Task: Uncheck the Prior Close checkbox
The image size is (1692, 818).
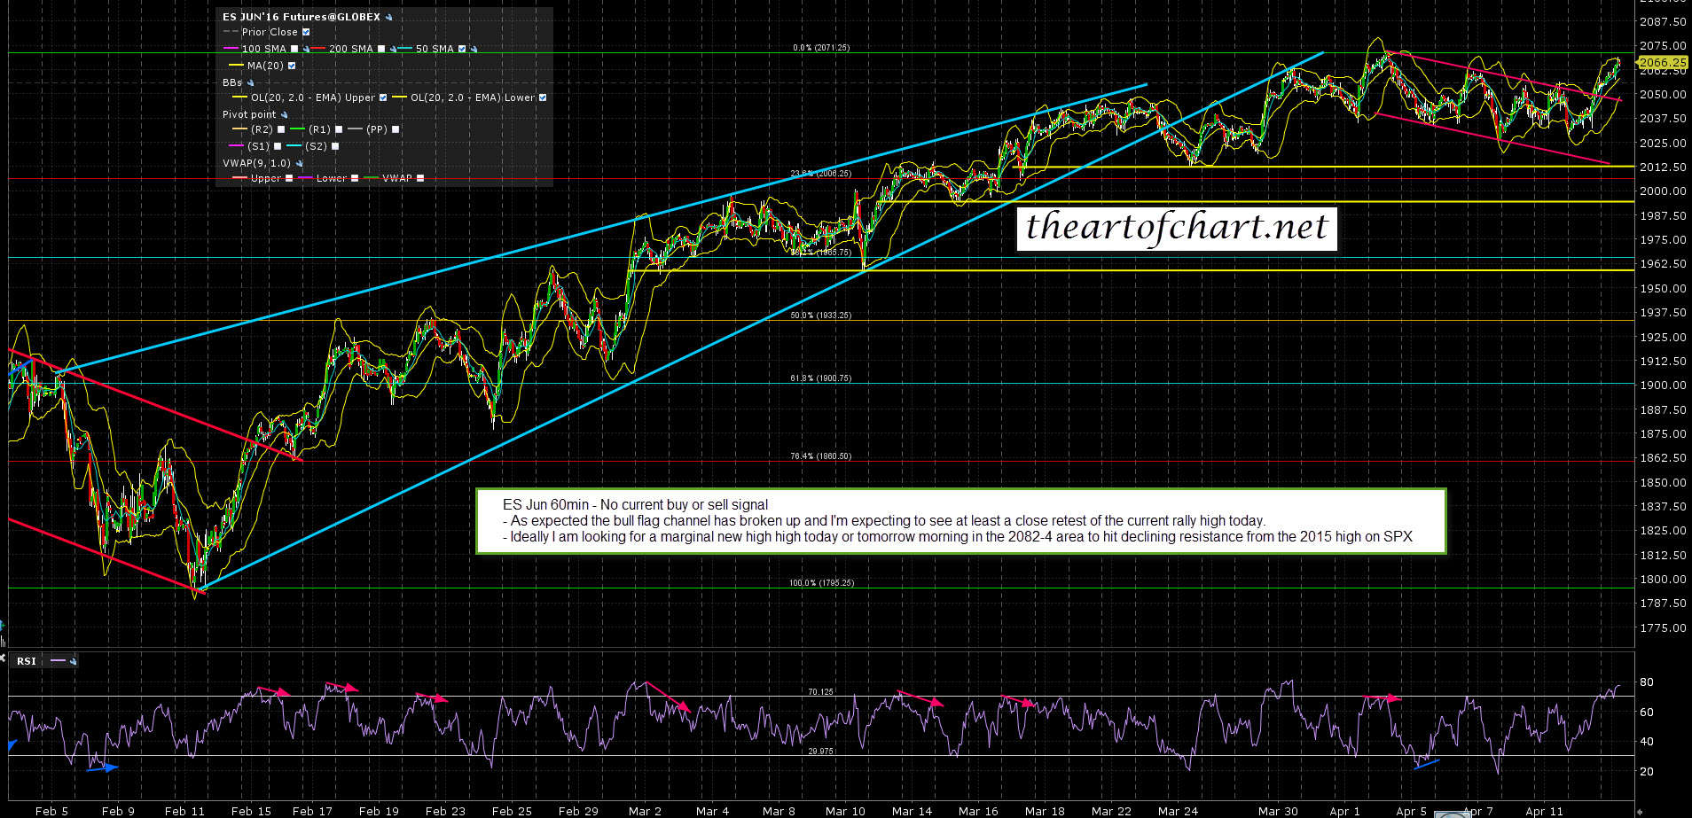Action: point(306,32)
